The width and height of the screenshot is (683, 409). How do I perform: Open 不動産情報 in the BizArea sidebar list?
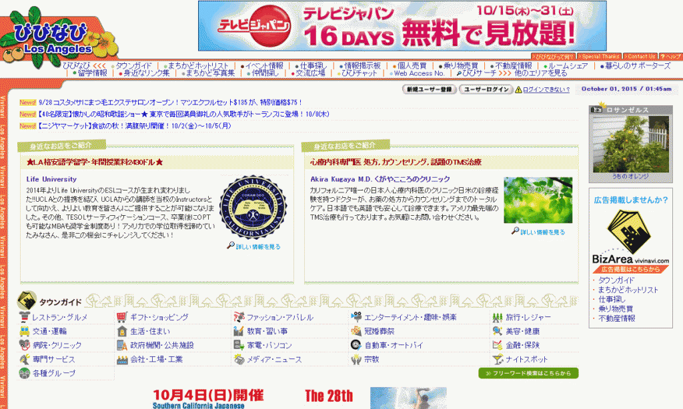click(617, 318)
